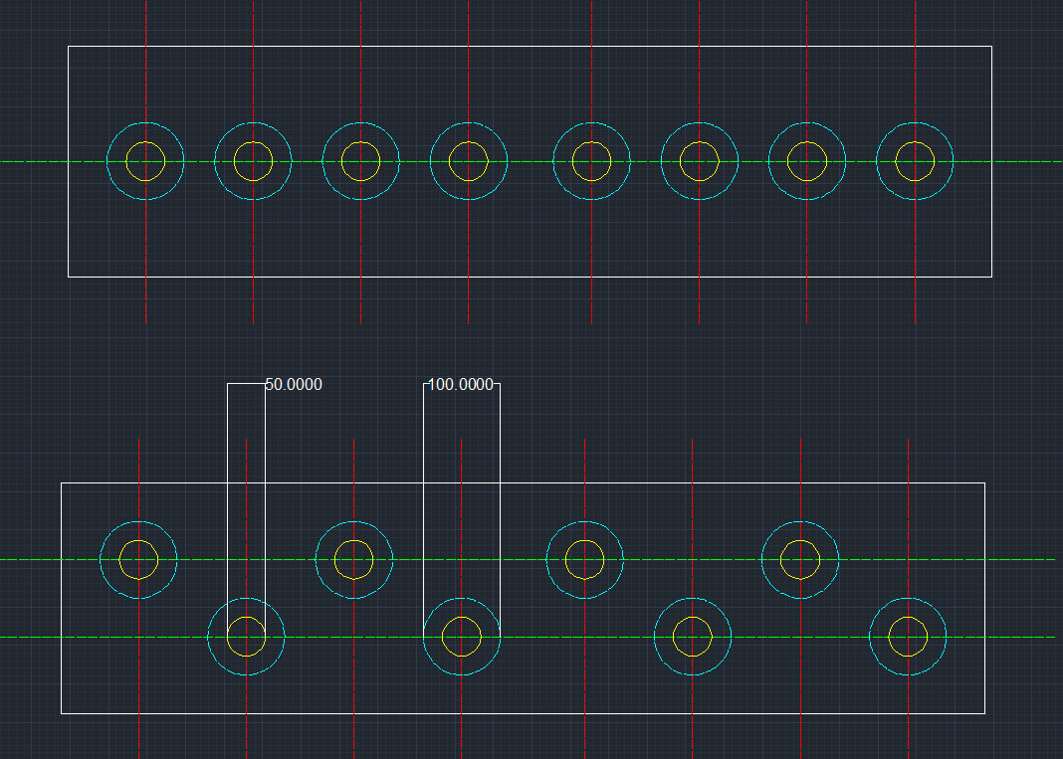Click the third lower-row hole in bottom plate
The image size is (1063, 759).
tap(692, 637)
